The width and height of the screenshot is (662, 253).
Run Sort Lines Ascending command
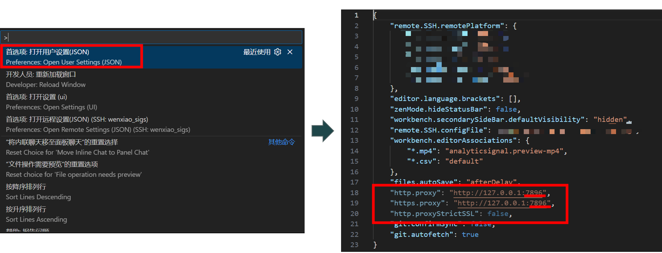point(36,214)
